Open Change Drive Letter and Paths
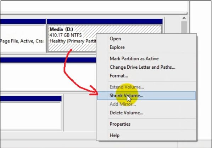This screenshot has width=212, height=148. click(x=146, y=67)
